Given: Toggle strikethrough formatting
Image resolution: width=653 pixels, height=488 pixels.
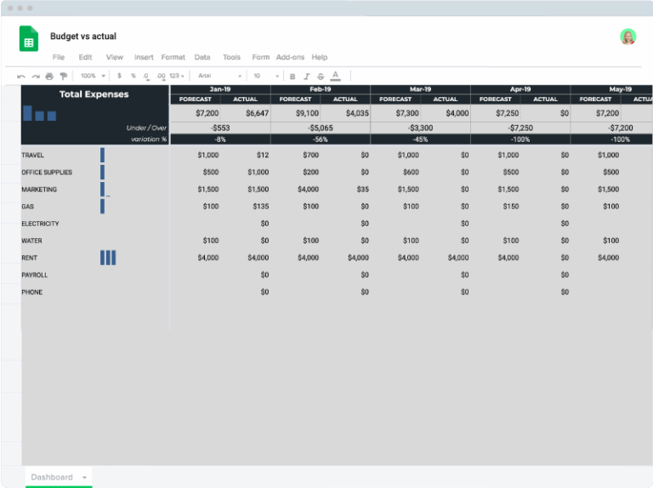Looking at the screenshot, I should click(321, 76).
